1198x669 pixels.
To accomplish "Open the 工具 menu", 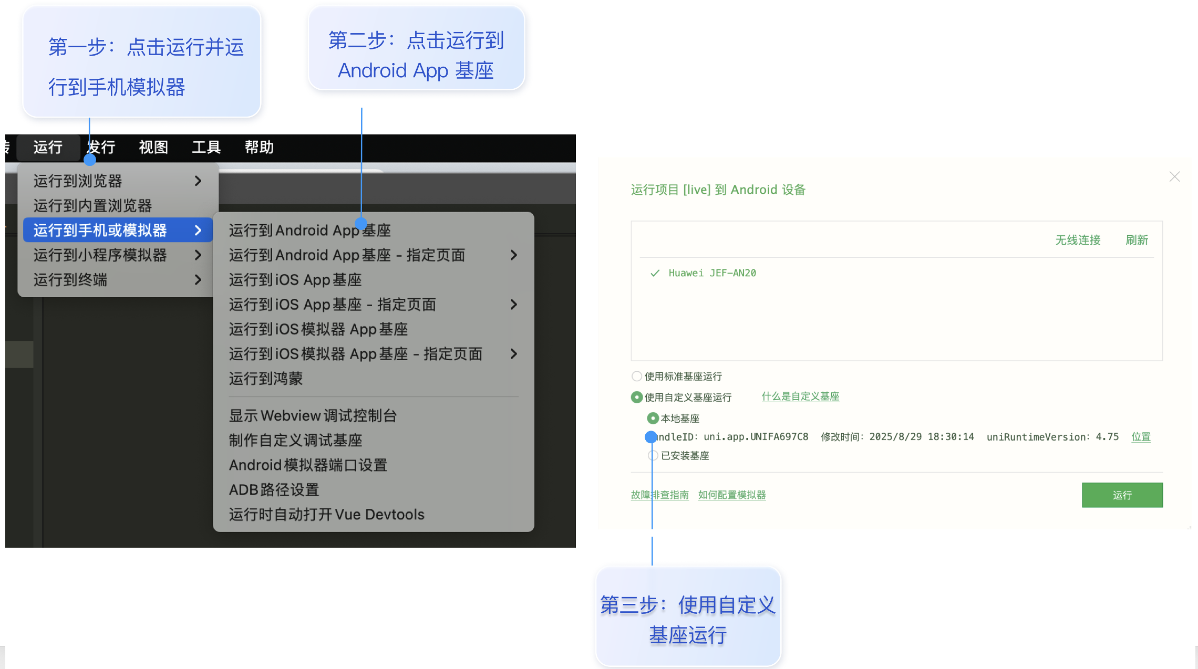I will [x=206, y=147].
